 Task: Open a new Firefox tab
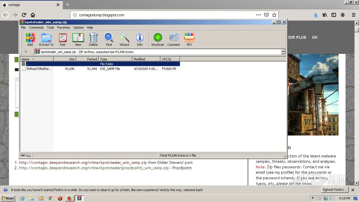[68, 4]
